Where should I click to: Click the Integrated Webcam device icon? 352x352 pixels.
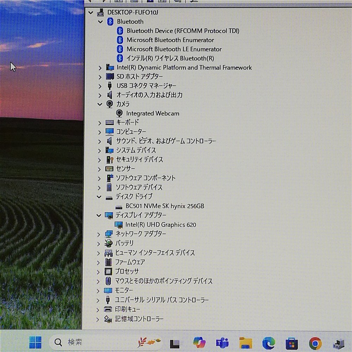(120, 113)
